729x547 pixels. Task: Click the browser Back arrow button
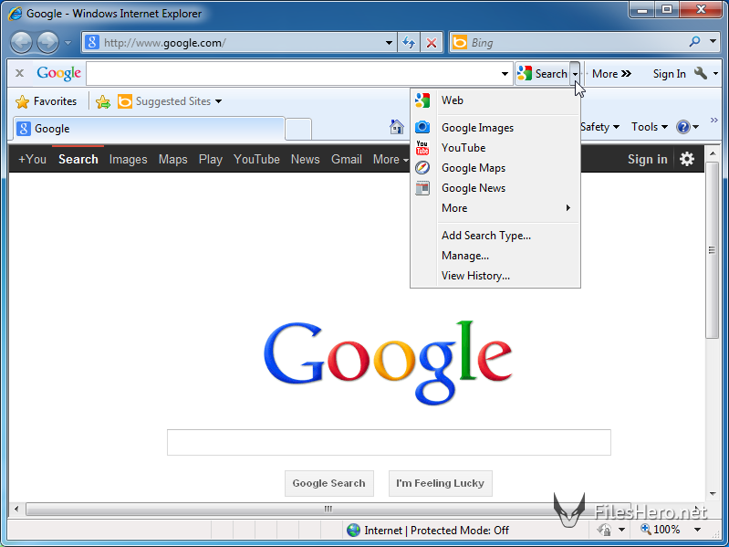pyautogui.click(x=21, y=43)
